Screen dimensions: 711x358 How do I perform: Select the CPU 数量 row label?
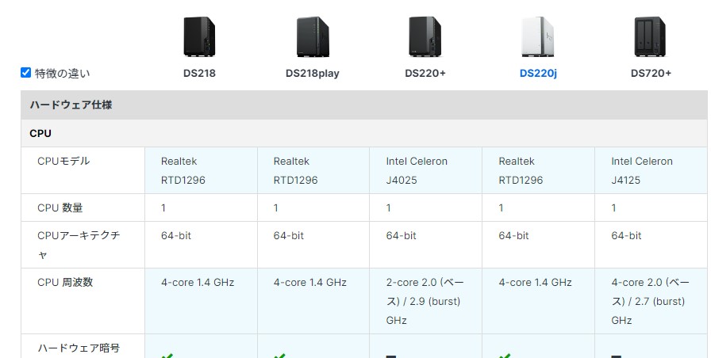pos(60,208)
